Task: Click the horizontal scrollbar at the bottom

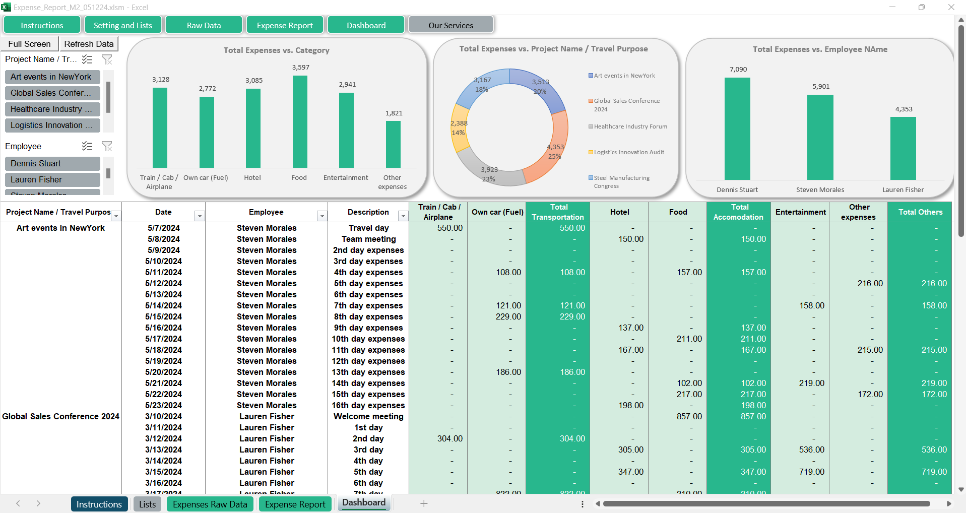Action: coord(766,503)
